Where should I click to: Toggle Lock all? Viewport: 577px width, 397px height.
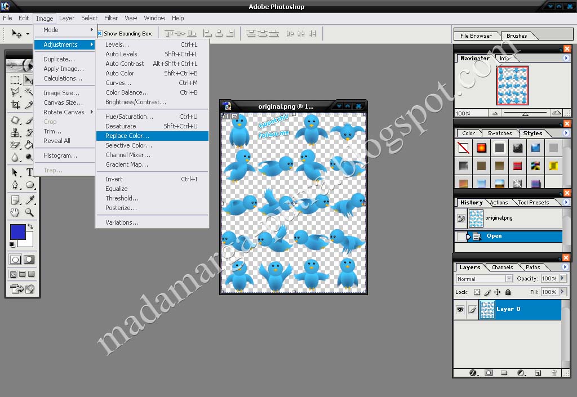pyautogui.click(x=508, y=292)
